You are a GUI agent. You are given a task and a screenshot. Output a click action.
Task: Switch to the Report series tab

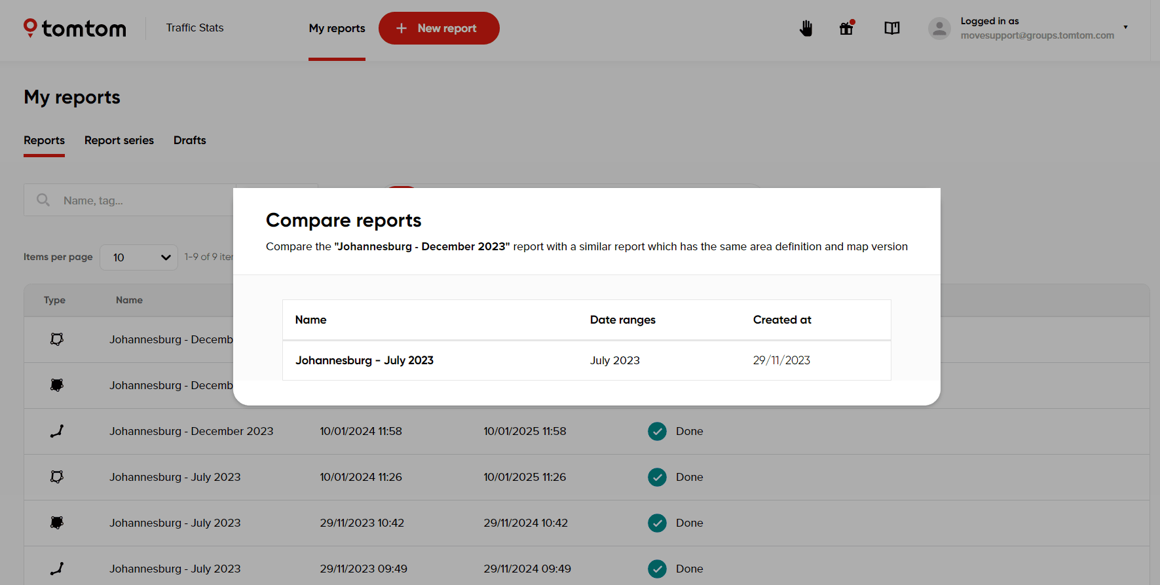[119, 140]
